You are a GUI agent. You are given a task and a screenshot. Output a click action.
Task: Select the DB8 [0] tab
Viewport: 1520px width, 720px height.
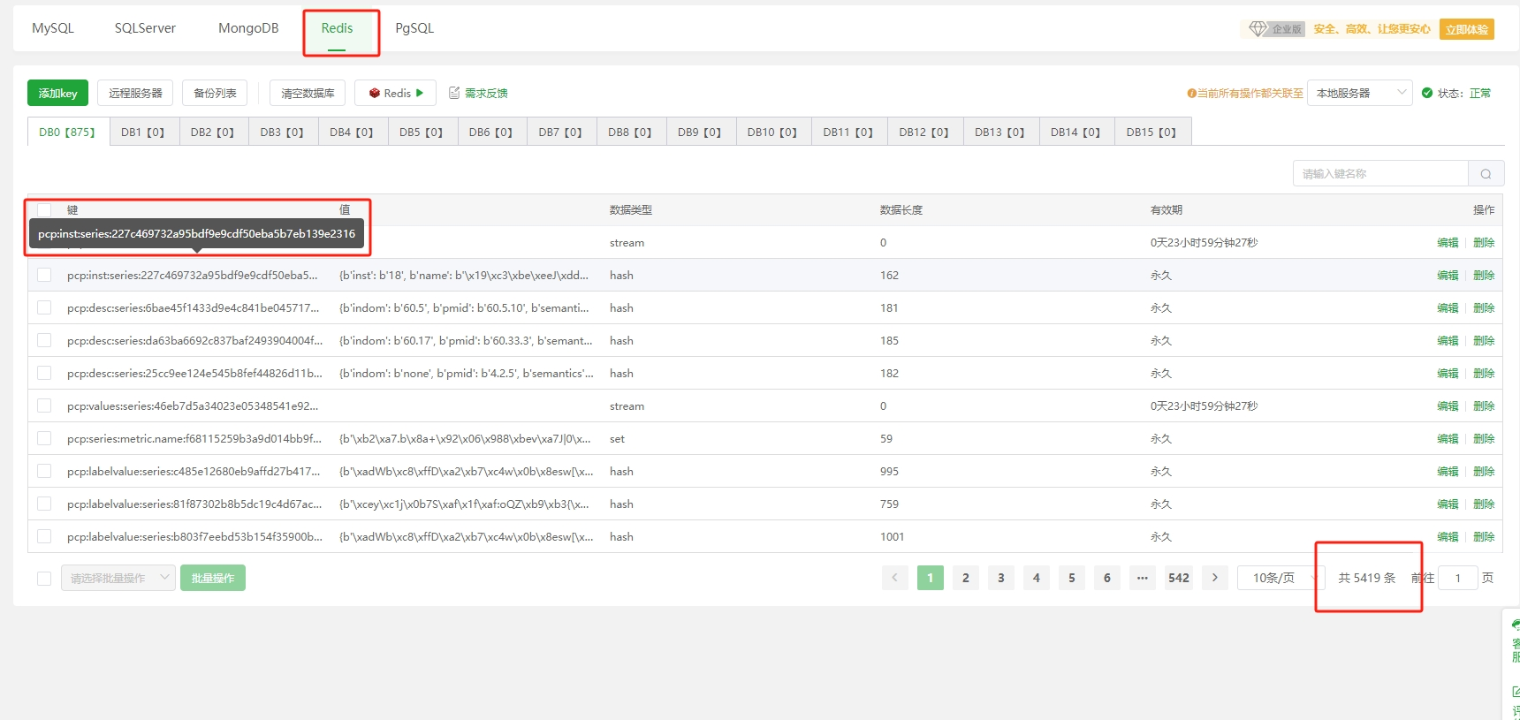(x=630, y=132)
